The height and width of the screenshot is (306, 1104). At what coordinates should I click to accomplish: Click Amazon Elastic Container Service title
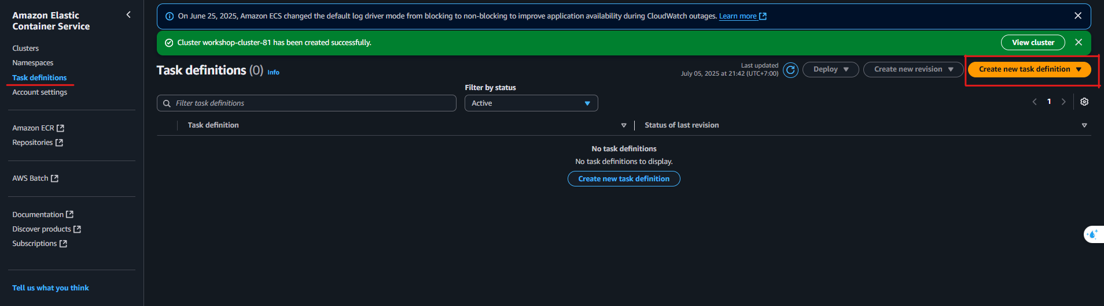coord(51,21)
